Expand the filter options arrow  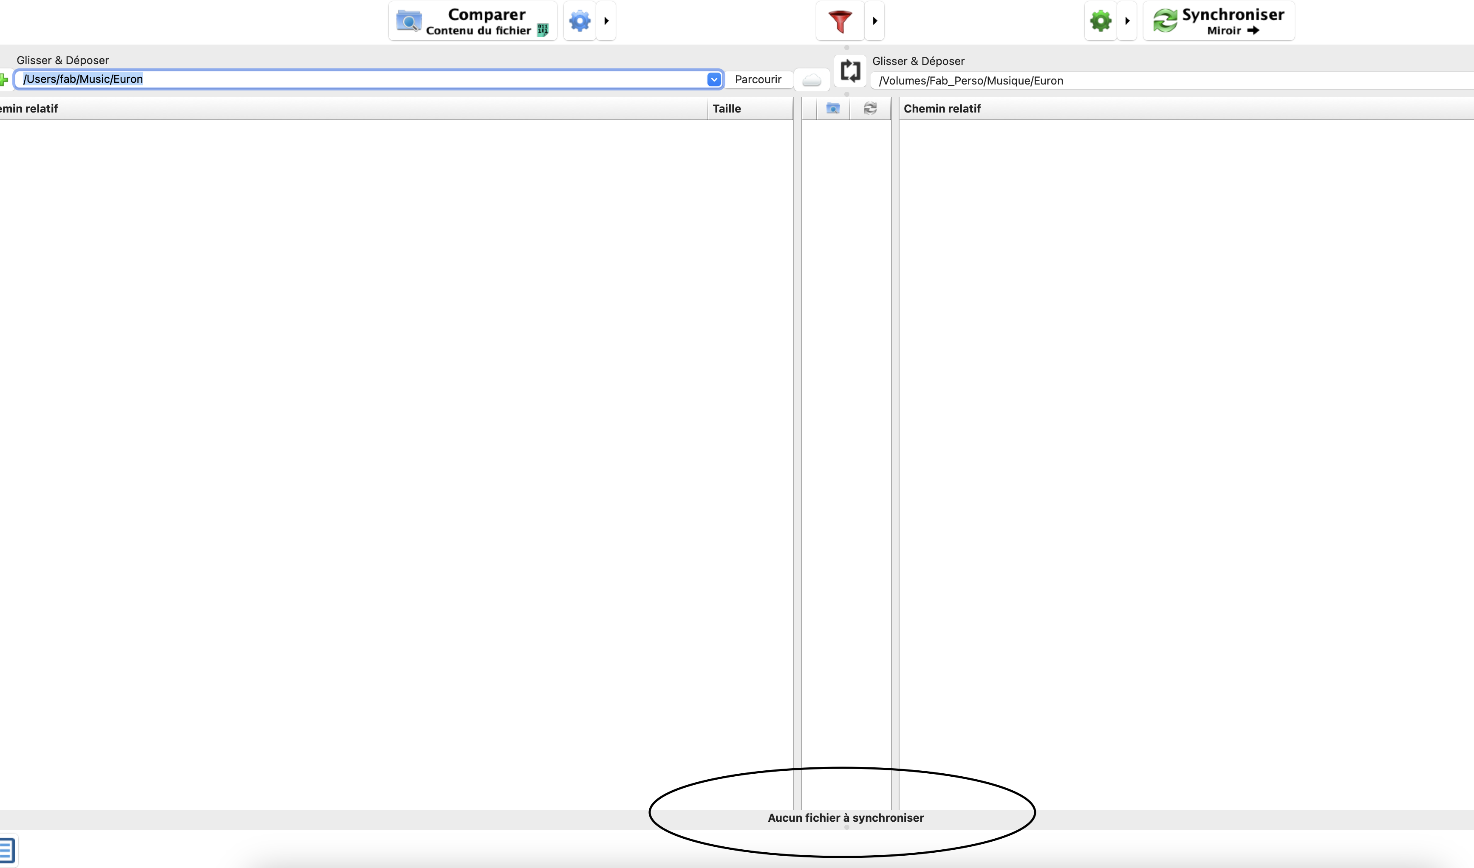click(x=875, y=21)
